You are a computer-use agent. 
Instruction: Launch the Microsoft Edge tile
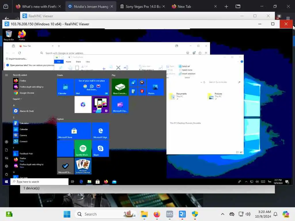[101, 131]
